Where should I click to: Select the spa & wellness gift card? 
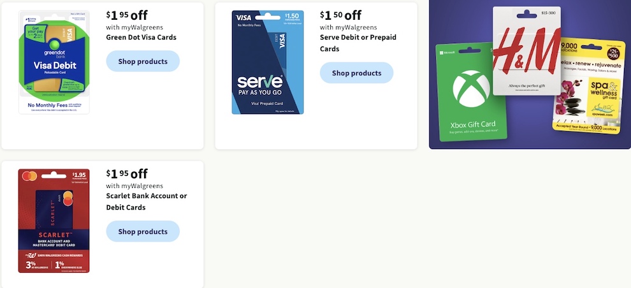588,85
